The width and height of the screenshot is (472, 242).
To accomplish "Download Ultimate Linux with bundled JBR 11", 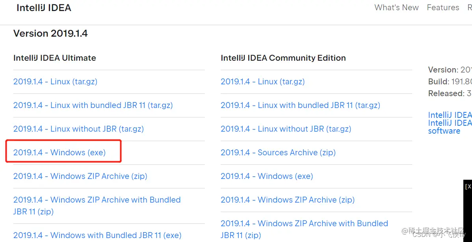I will click(93, 105).
